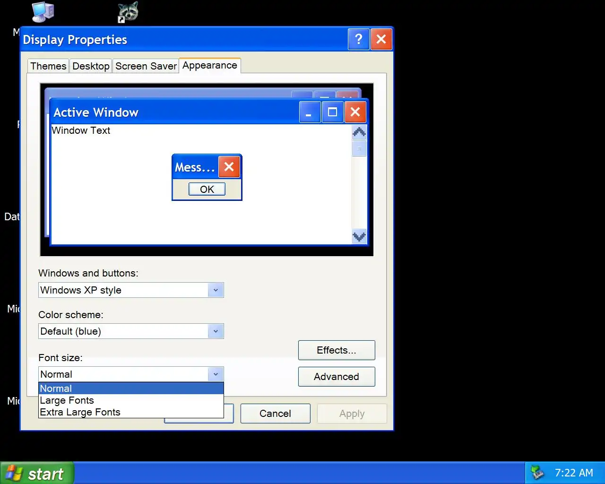Close the Display Properties dialog
605x484 pixels.
pyautogui.click(x=381, y=39)
